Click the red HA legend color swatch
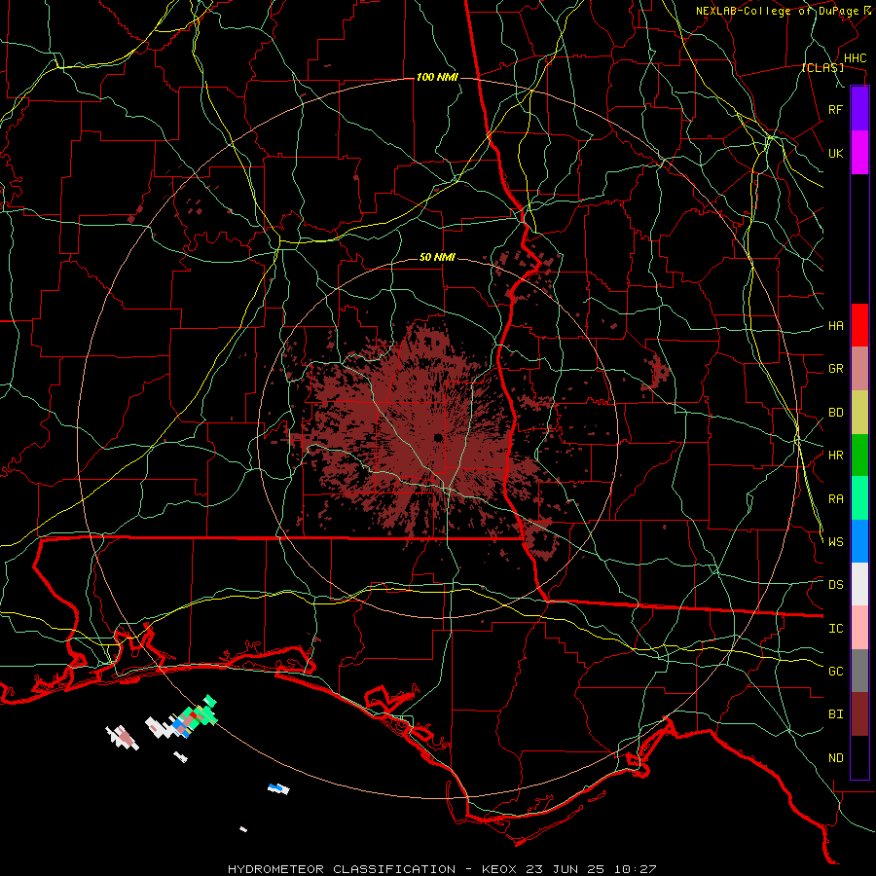This screenshot has width=876, height=876. pyautogui.click(x=859, y=325)
